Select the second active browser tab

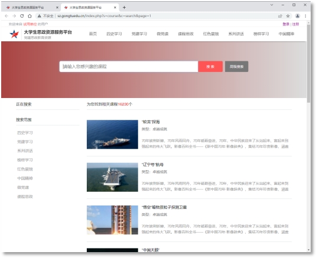click(x=90, y=8)
